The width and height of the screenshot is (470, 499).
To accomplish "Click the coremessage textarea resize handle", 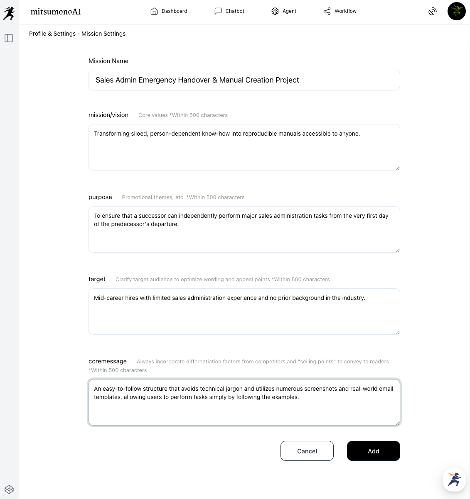I will 397,423.
